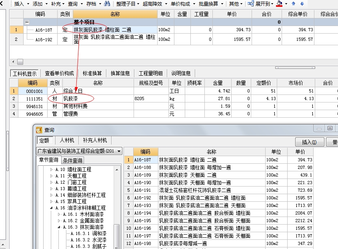Open the 展开到 level dropdown
Viewport: 338px width, 249px height.
(272, 4)
